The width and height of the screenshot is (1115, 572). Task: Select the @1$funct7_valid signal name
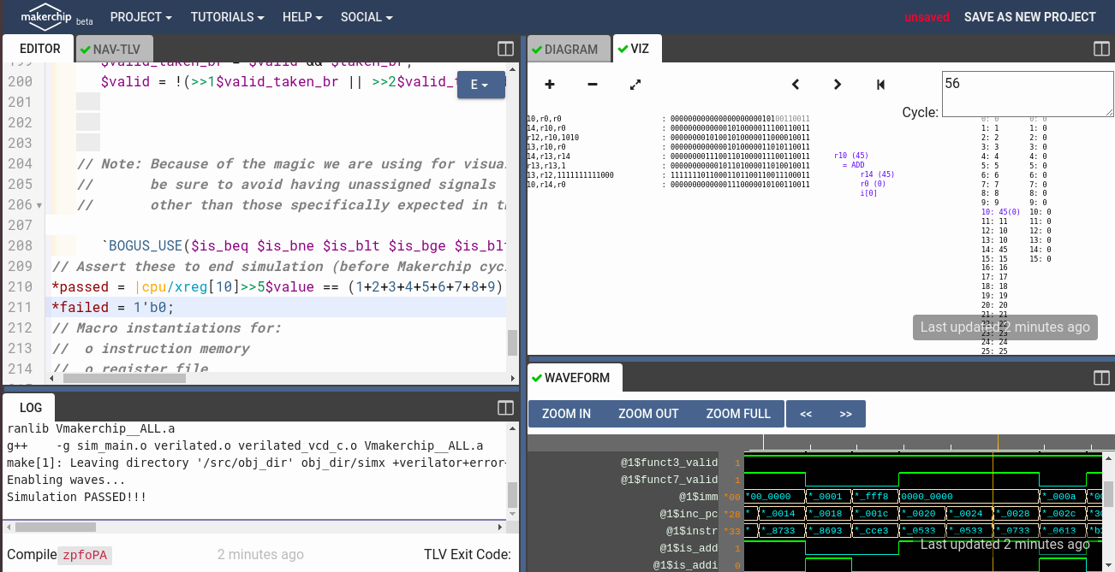coord(669,480)
